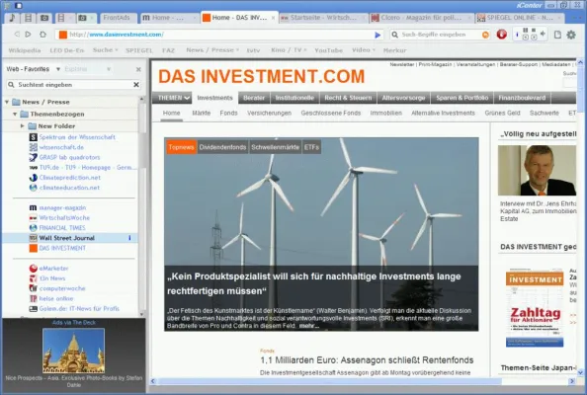Open the new page document icon

[557, 35]
